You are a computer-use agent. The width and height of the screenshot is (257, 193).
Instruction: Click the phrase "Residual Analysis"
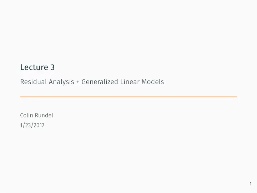pos(47,82)
